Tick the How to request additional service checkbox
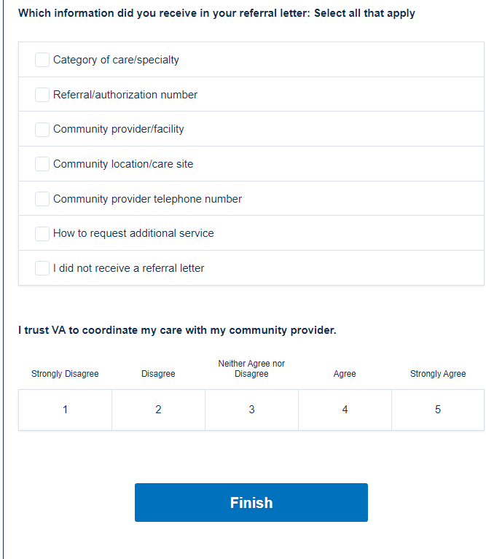The width and height of the screenshot is (486, 559). click(42, 233)
